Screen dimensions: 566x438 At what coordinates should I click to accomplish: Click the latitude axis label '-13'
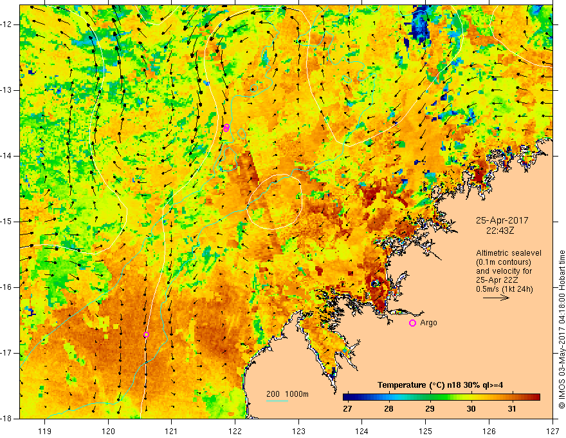[x=6, y=90]
